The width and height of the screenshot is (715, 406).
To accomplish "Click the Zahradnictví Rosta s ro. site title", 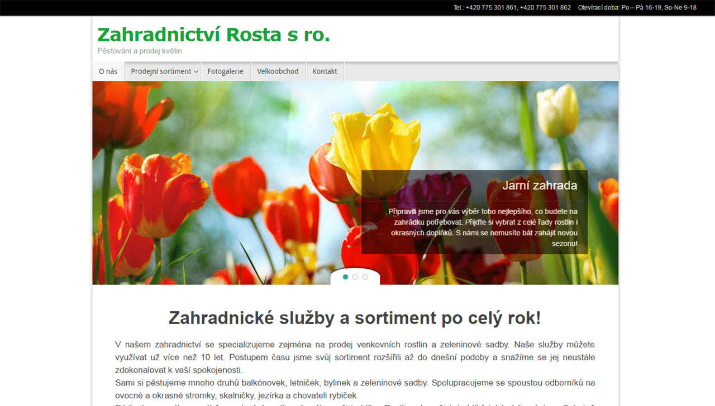I will pyautogui.click(x=213, y=35).
